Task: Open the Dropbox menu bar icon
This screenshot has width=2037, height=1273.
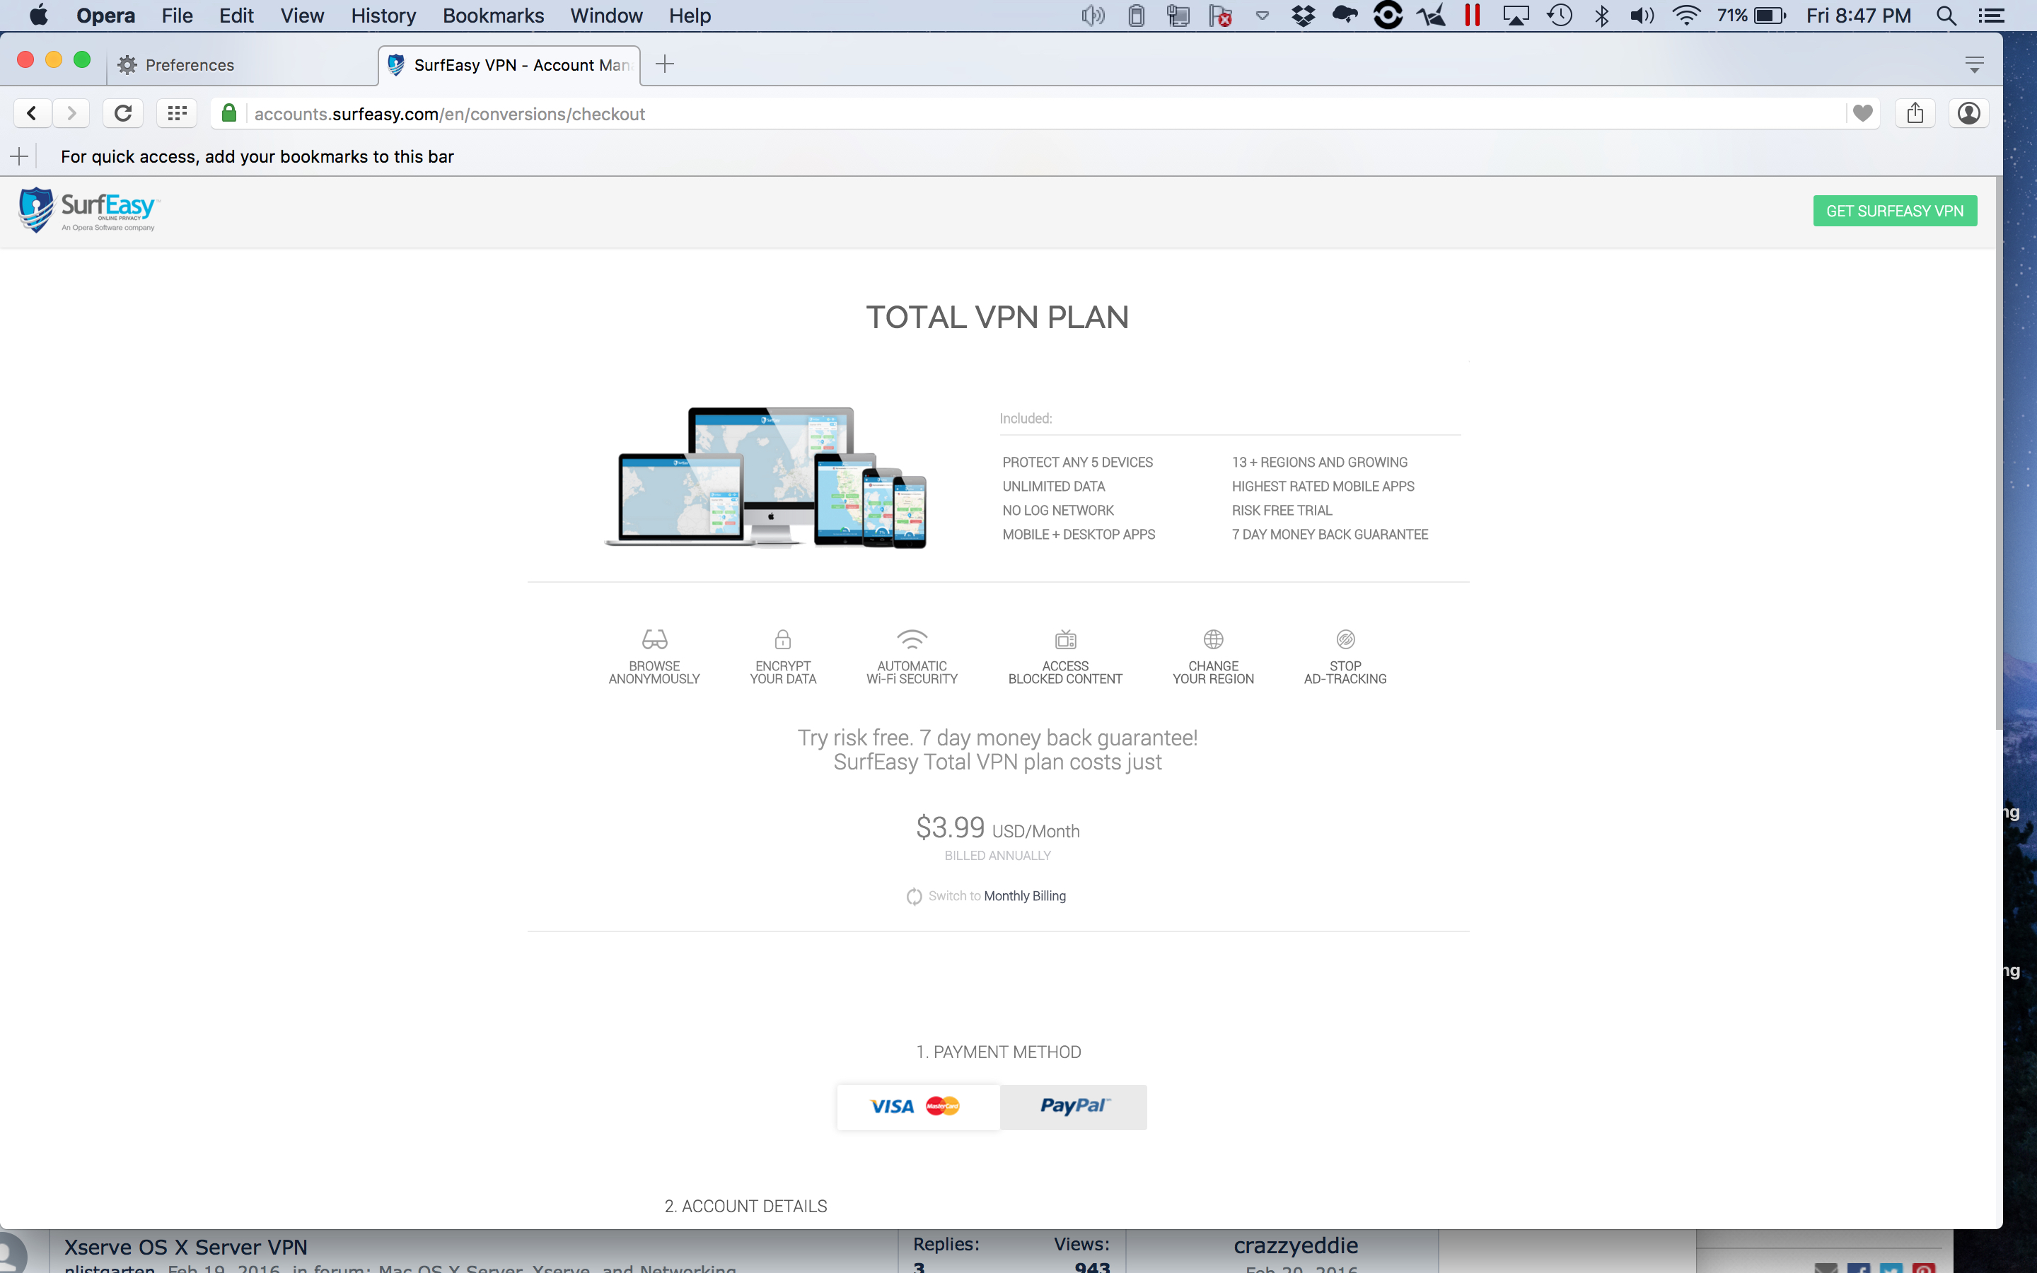Action: 1303,15
